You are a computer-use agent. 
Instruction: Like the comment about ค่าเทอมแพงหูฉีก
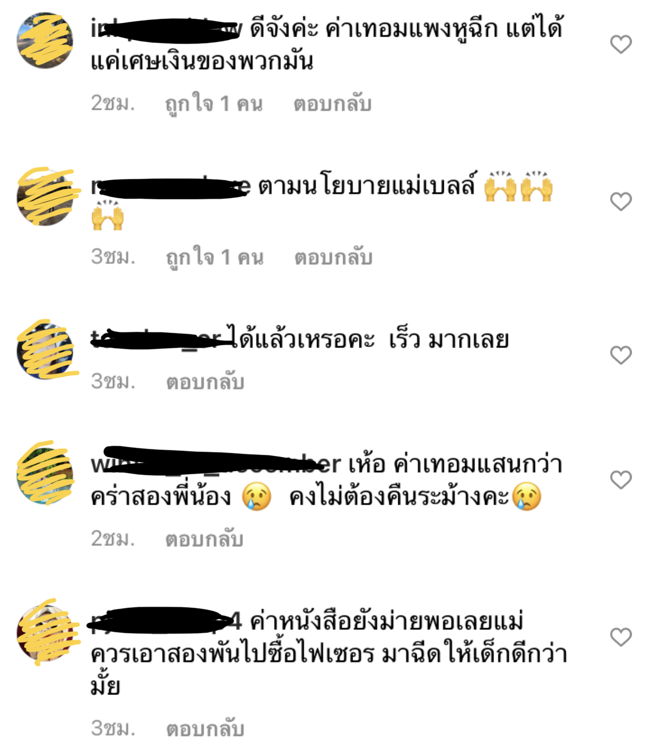click(621, 44)
